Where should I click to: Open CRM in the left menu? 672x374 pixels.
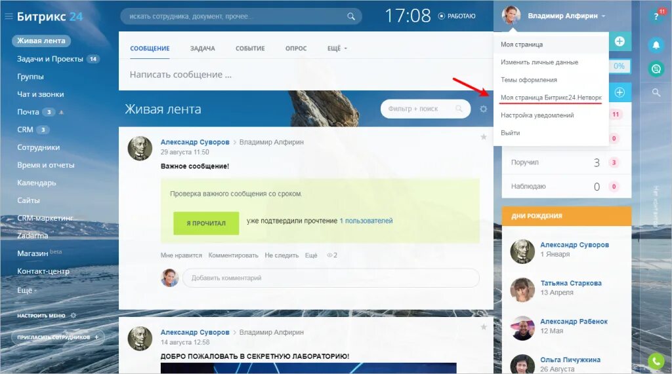point(25,129)
